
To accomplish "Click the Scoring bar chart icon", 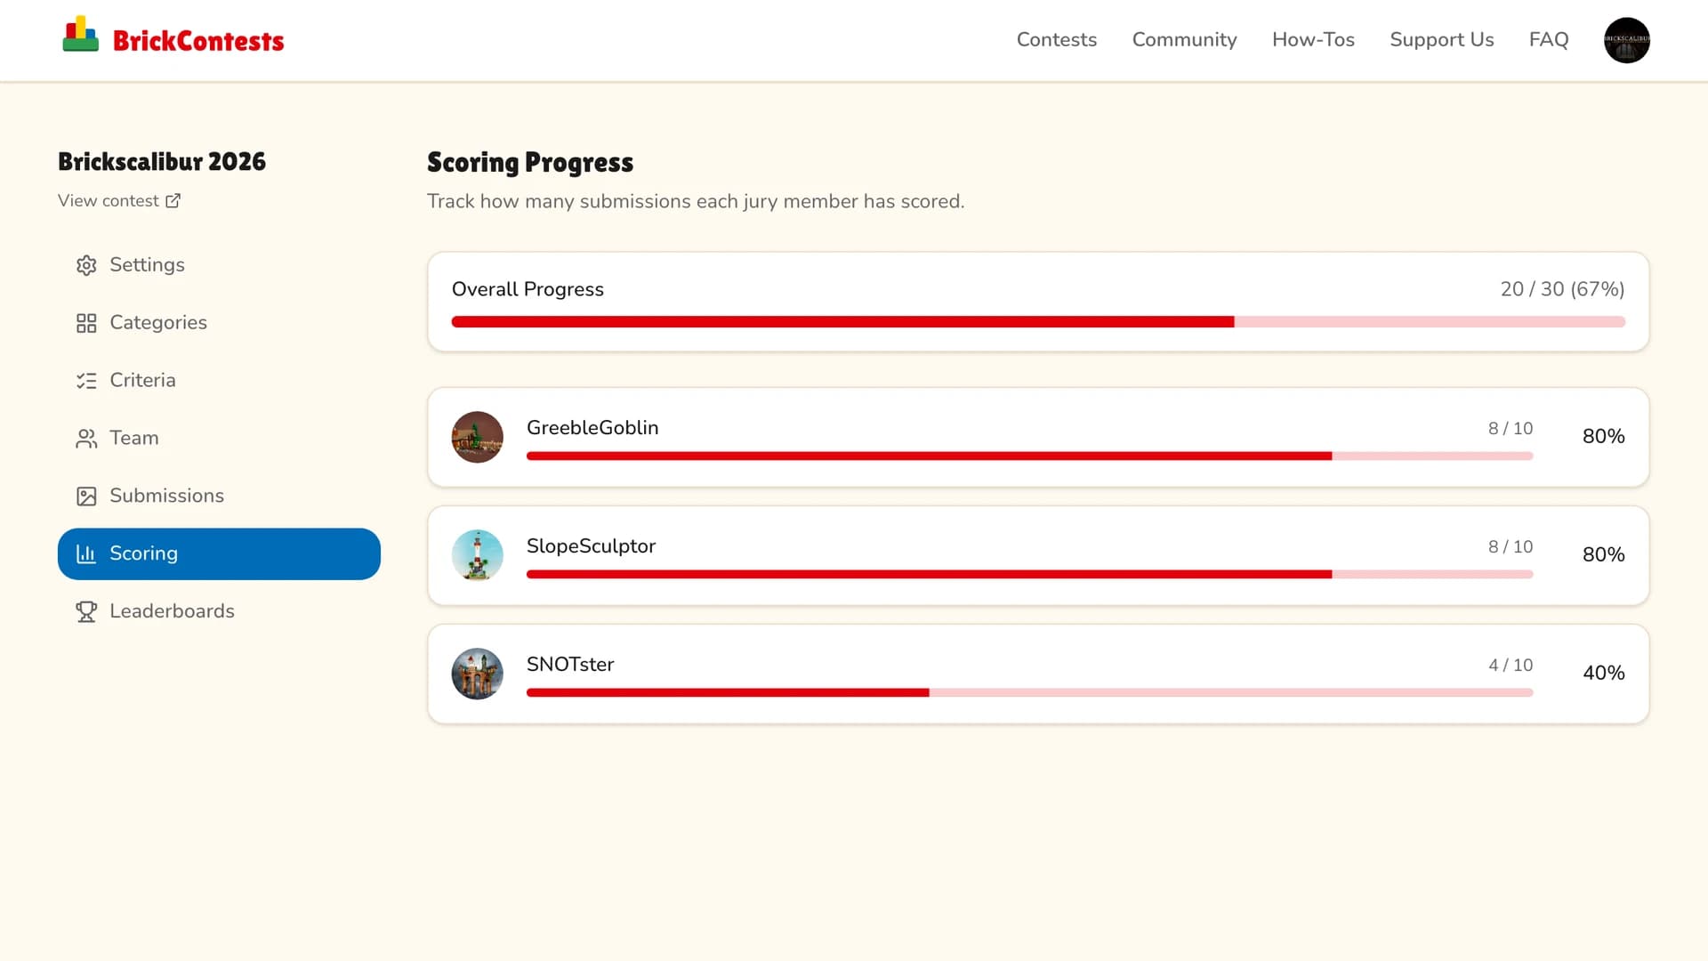I will [86, 553].
